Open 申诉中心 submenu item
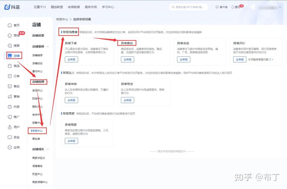This screenshot has height=189, width=287. pyautogui.click(x=37, y=115)
